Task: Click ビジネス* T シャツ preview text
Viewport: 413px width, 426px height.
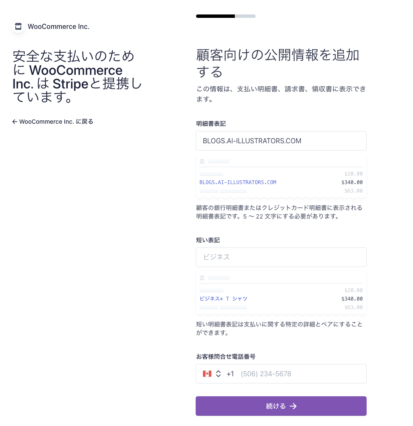Action: (223, 299)
